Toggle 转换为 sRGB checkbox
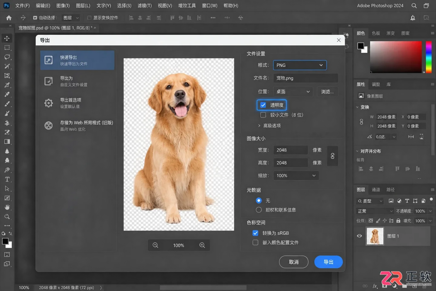Image resolution: width=436 pixels, height=291 pixels. [x=256, y=233]
